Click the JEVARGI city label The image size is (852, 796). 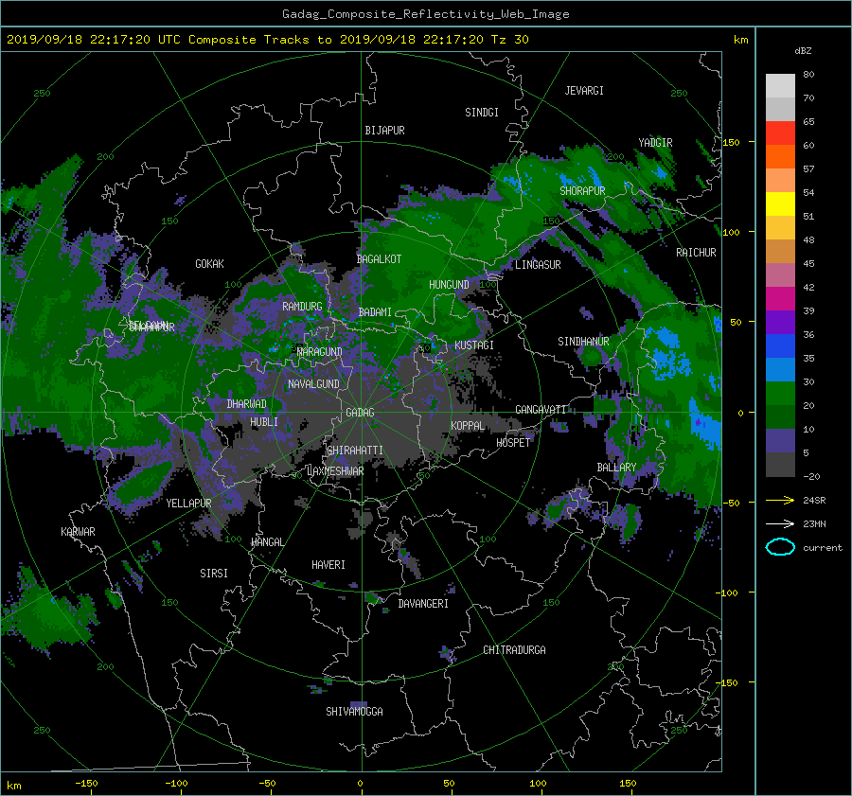tap(584, 91)
